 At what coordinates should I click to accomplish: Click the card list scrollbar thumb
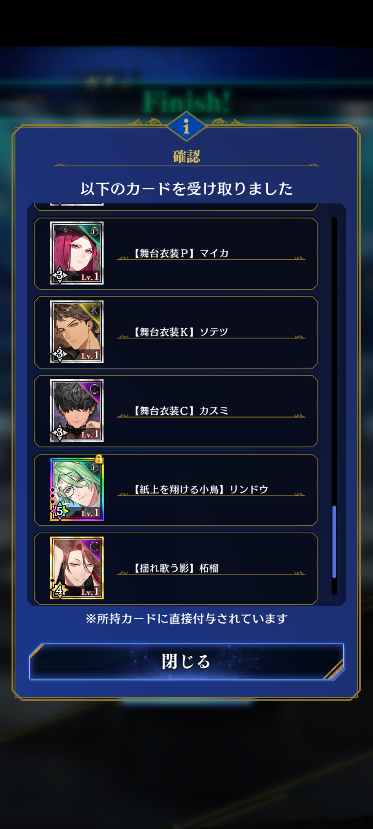(x=334, y=542)
